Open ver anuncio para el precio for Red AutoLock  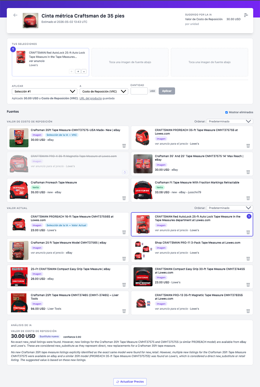click(172, 230)
